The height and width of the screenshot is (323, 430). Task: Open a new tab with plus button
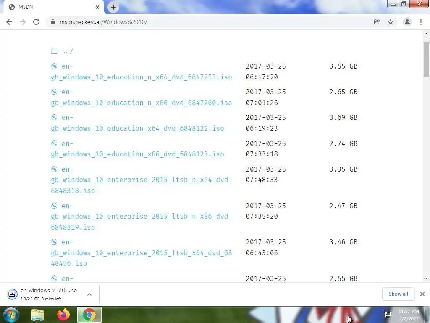click(x=113, y=7)
